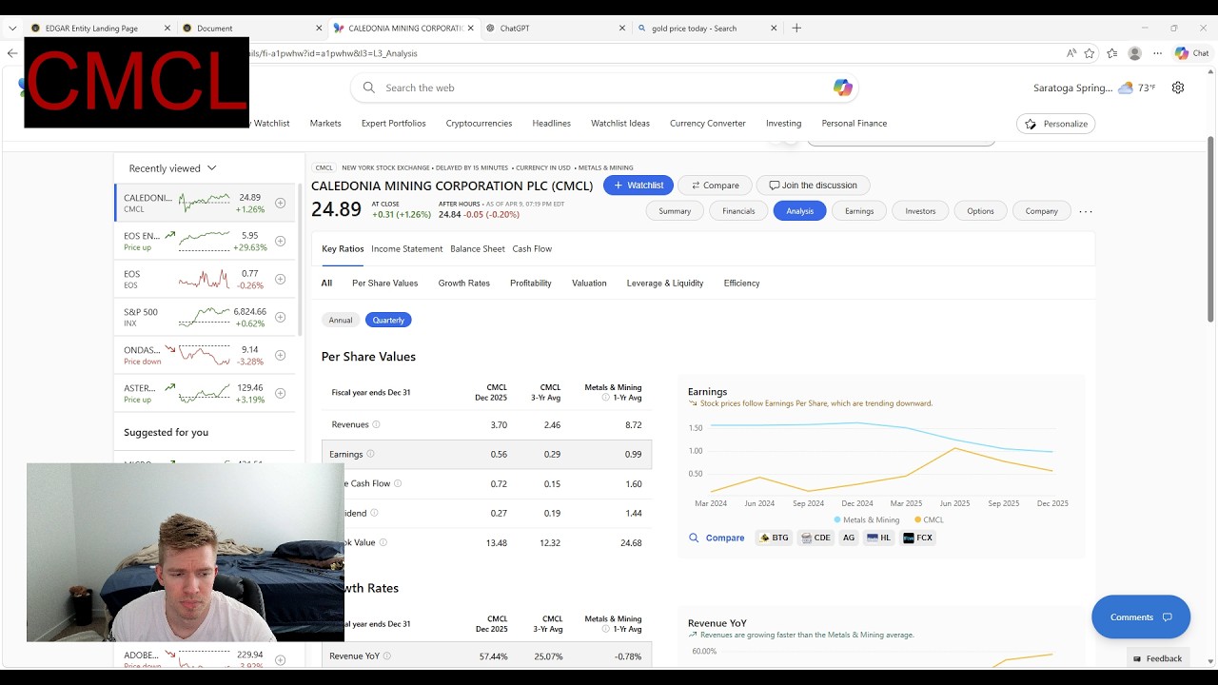Viewport: 1218px width, 685px height.
Task: Open browser tab list dropdown arrow
Action: (12, 28)
